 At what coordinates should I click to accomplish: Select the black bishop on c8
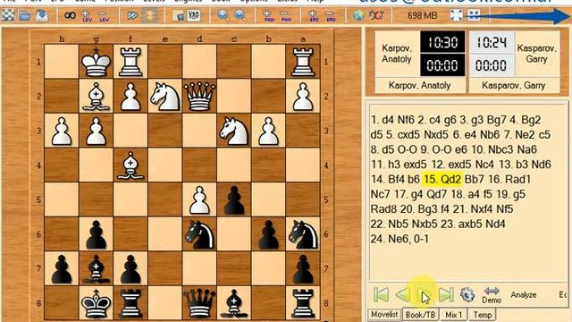point(234,303)
